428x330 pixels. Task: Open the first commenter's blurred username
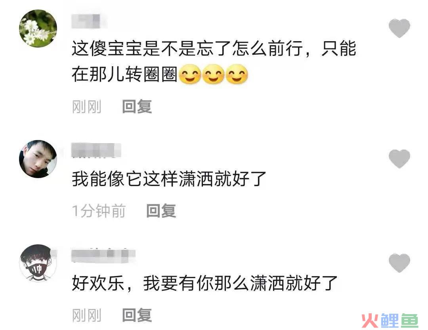[89, 21]
